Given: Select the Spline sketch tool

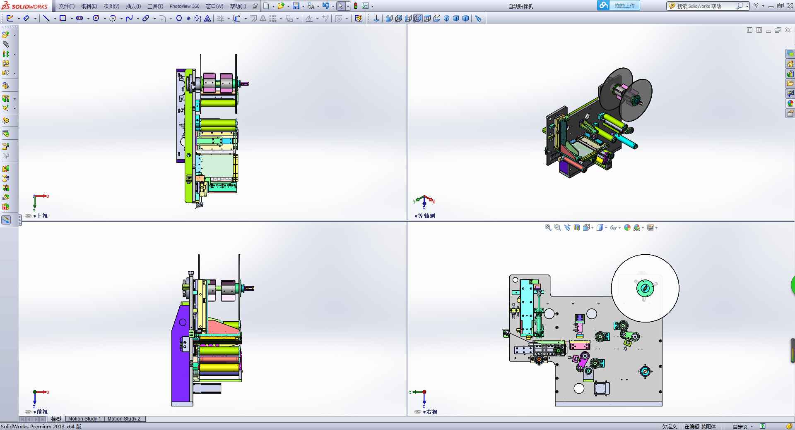Looking at the screenshot, I should 129,18.
